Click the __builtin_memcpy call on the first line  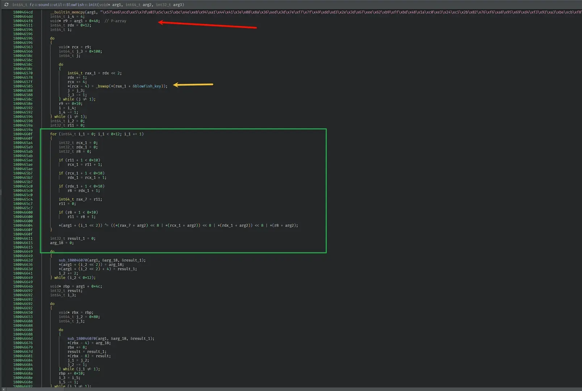(67, 12)
